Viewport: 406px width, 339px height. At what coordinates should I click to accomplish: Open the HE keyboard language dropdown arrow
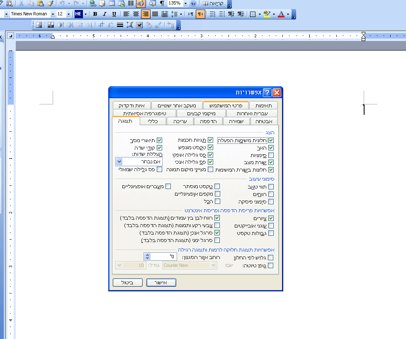85,14
